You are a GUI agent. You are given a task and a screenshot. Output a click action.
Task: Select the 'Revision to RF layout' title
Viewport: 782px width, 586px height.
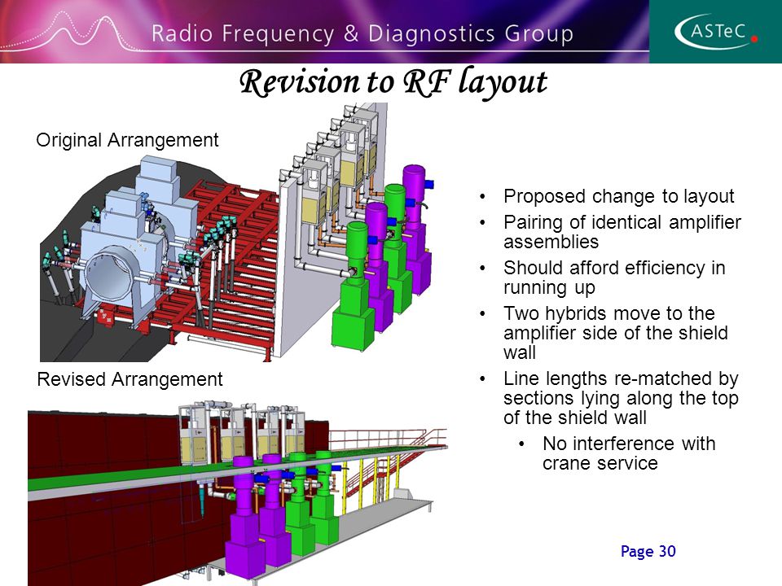pyautogui.click(x=393, y=81)
